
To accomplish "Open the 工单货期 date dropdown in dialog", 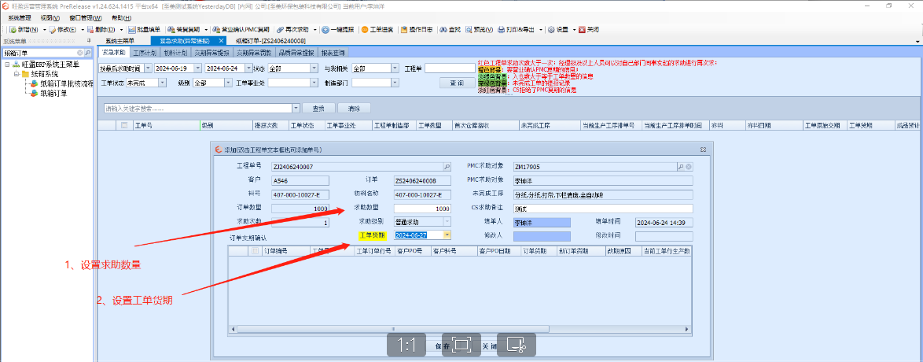I will pyautogui.click(x=447, y=235).
